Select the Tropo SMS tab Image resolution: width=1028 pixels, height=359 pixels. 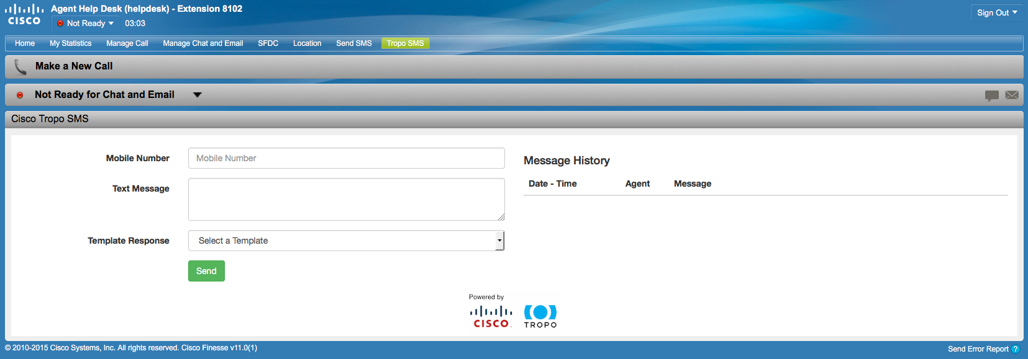click(x=406, y=43)
